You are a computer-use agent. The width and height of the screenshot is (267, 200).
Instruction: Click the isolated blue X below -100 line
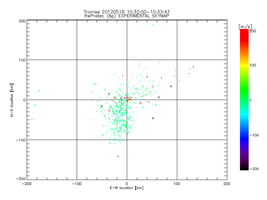click(x=118, y=157)
